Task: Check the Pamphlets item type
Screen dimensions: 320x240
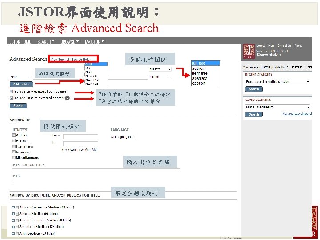Action: (14, 147)
